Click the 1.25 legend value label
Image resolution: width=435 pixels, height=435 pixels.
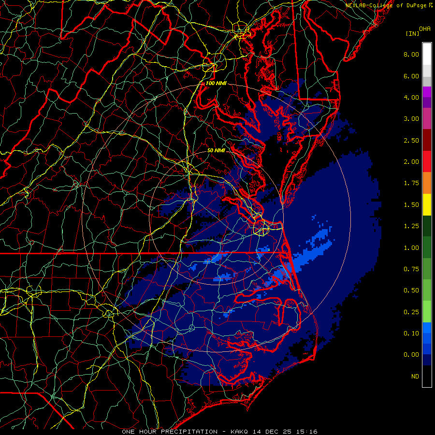pyautogui.click(x=411, y=226)
